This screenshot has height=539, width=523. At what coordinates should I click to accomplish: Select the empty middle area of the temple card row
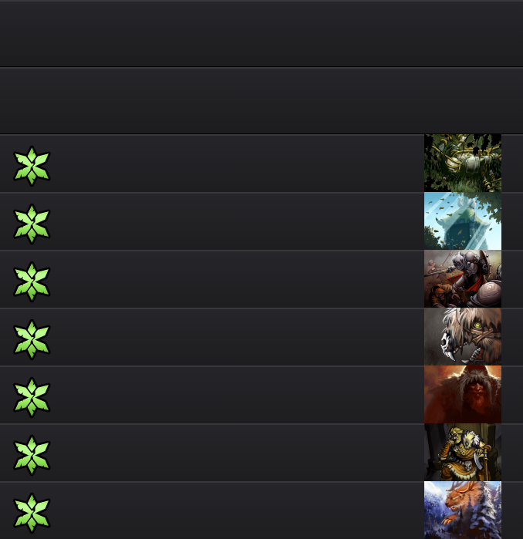pos(238,221)
